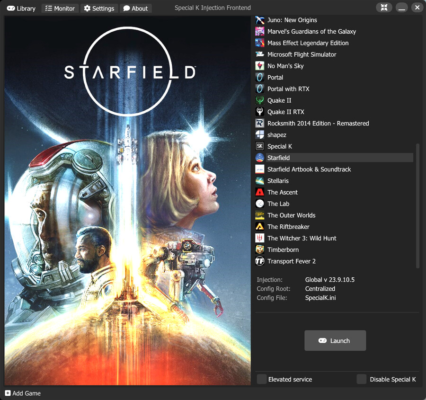Select The Outer Worlds
Viewport: 426px width, 400px height.
pos(291,215)
